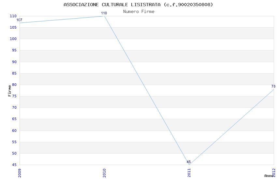Image resolution: width=277 pixels, height=179 pixels.
Task: Click y-axis tick value 50
Action: click(14, 153)
